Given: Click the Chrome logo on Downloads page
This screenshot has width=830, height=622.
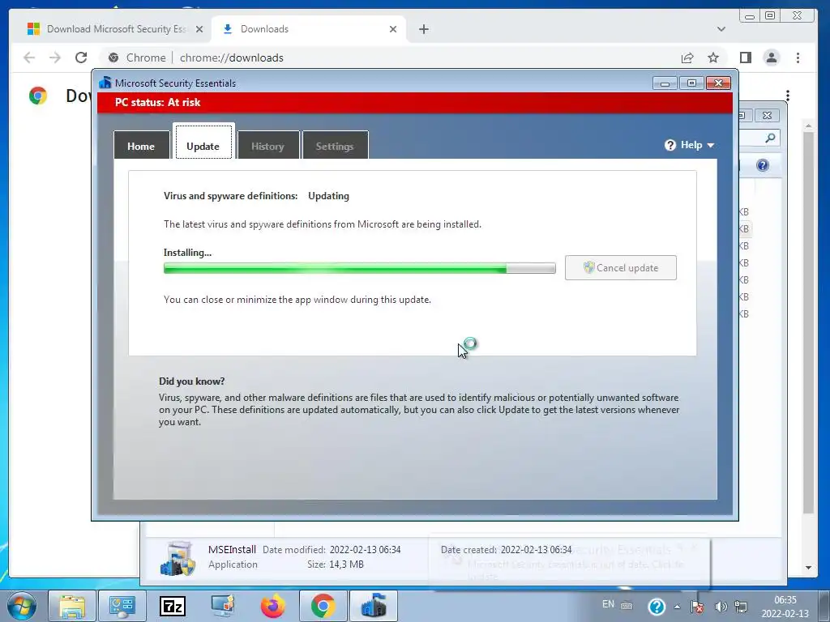Looking at the screenshot, I should (x=37, y=96).
